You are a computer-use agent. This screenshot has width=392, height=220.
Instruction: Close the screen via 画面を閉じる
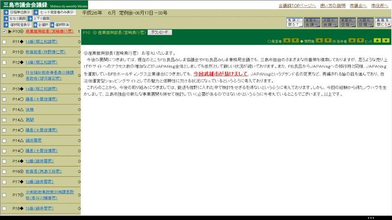383,22
